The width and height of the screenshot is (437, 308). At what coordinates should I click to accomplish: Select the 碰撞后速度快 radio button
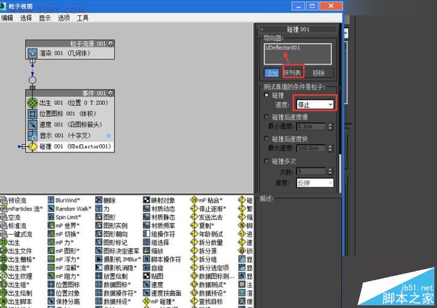click(266, 139)
